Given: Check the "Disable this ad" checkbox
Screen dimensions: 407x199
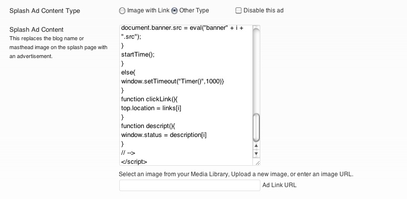Looking at the screenshot, I should click(x=239, y=10).
